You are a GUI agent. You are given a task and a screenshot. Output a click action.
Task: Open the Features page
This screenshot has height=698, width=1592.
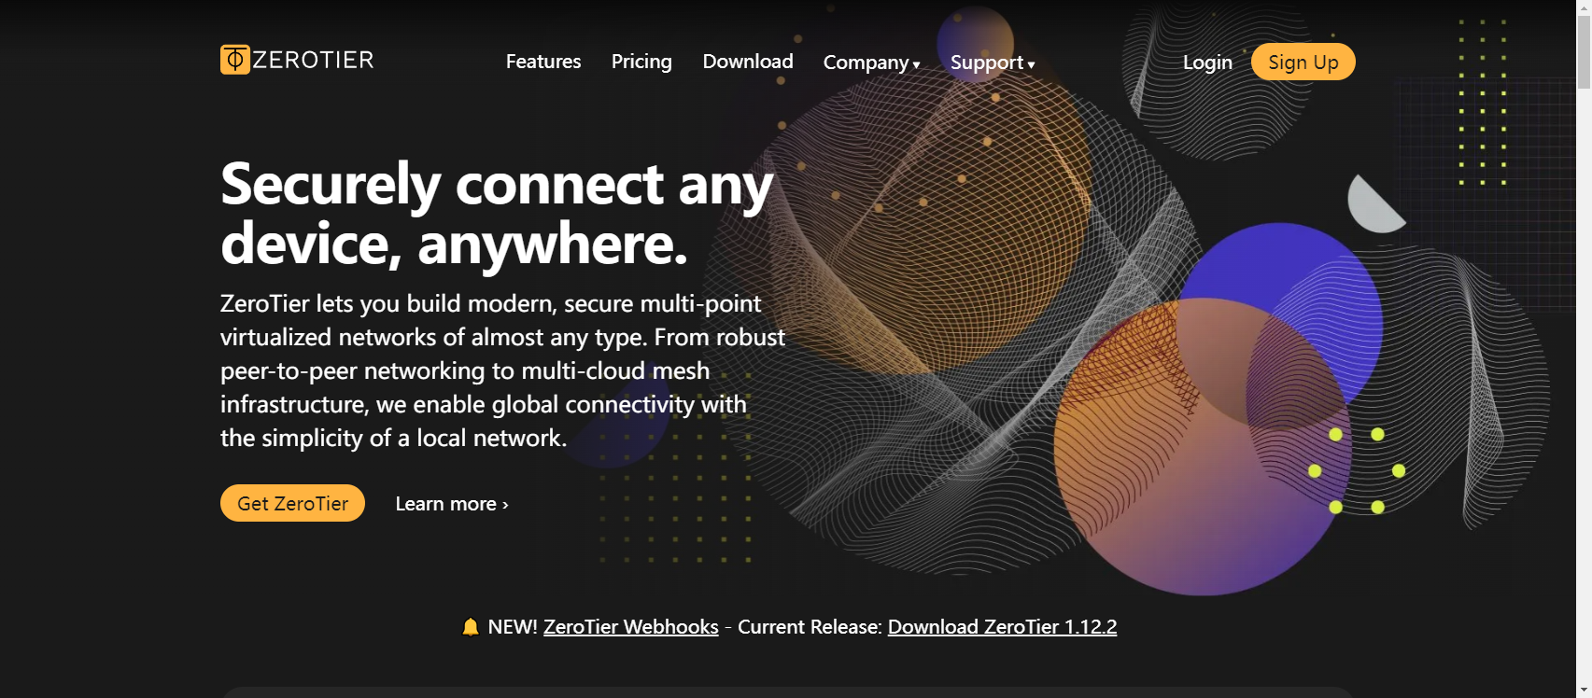[543, 62]
